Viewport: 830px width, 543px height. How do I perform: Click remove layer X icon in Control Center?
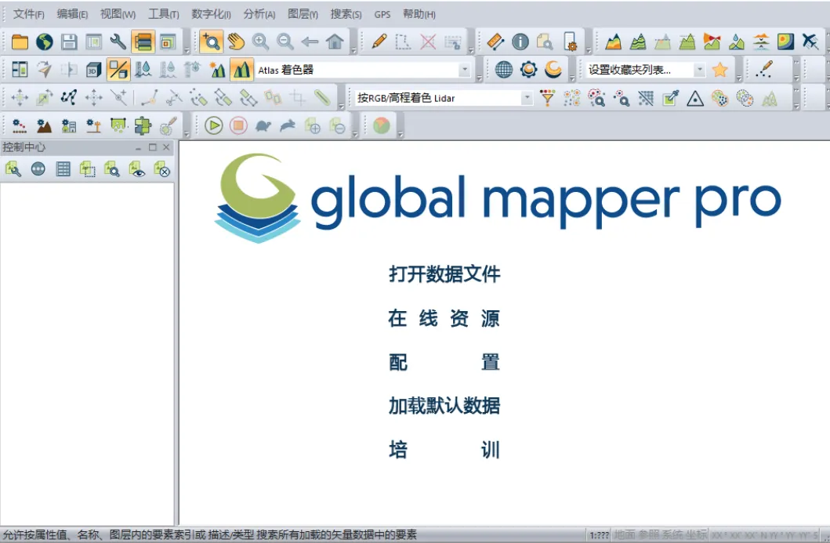coord(161,169)
